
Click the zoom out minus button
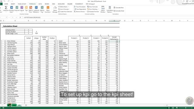(180, 108)
